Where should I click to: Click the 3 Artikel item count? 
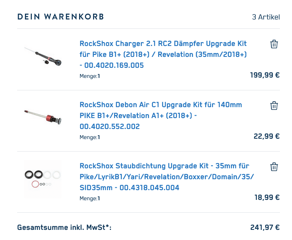click(x=266, y=17)
